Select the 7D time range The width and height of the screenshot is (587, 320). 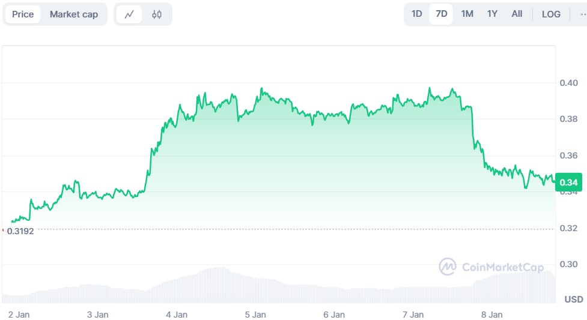441,14
